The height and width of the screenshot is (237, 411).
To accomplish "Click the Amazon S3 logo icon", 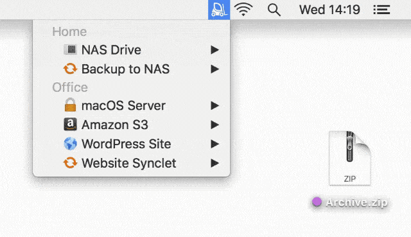I will pyautogui.click(x=70, y=124).
